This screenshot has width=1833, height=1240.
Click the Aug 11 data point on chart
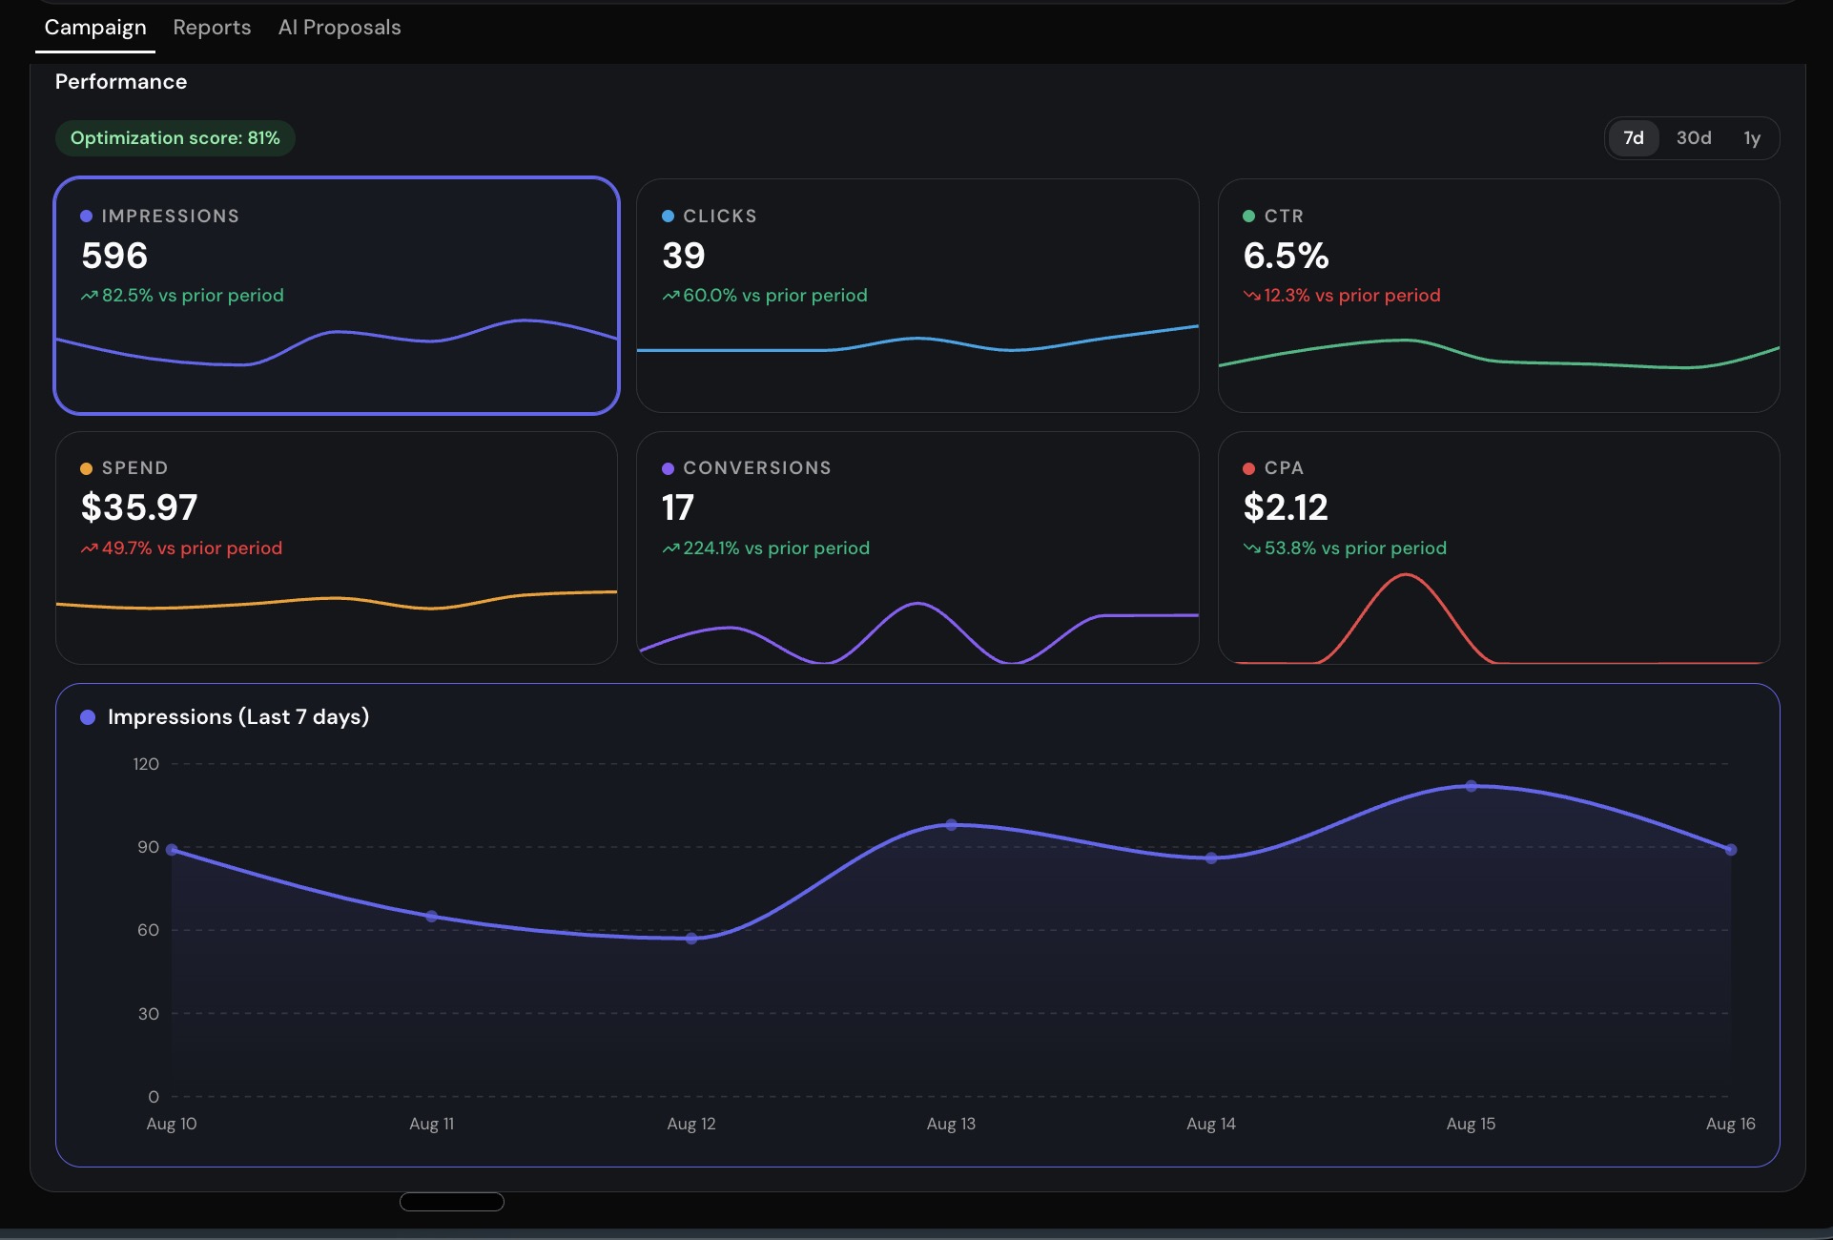point(431,916)
